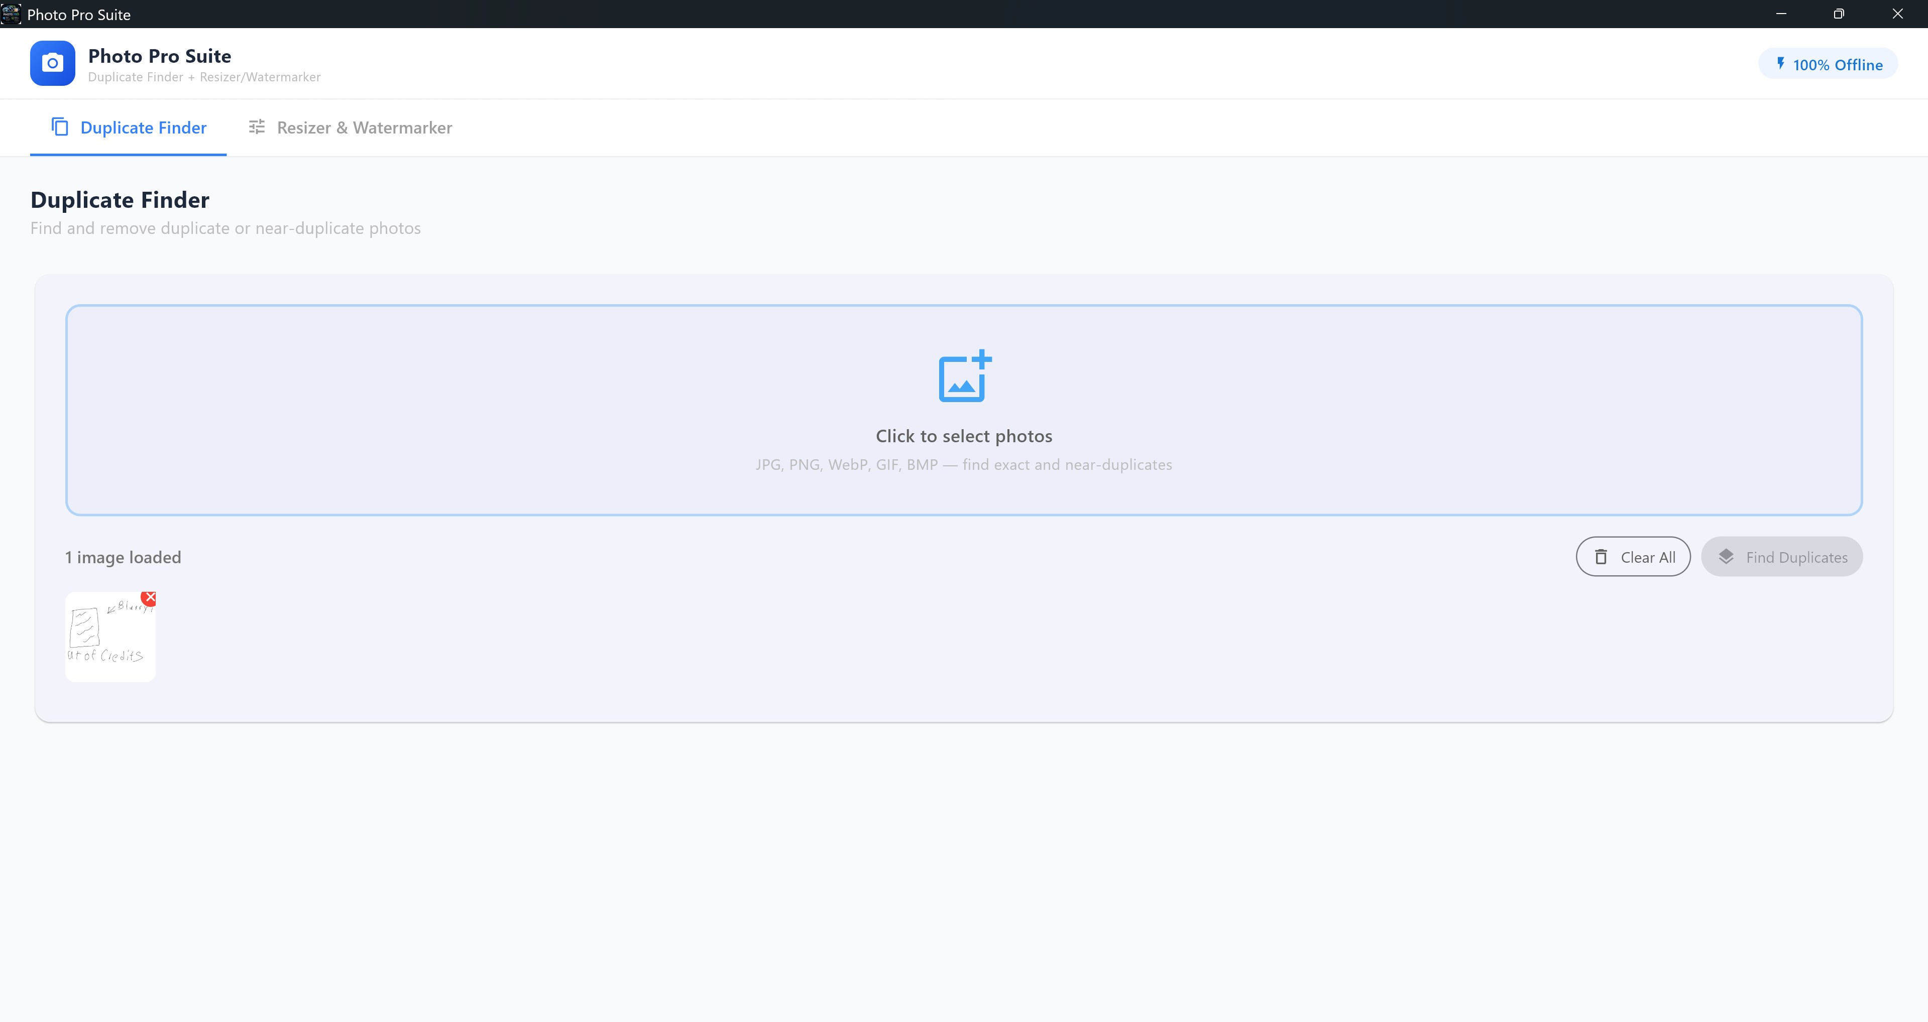The height and width of the screenshot is (1022, 1928).
Task: Open the Duplicate Finder tab
Action: pos(128,127)
